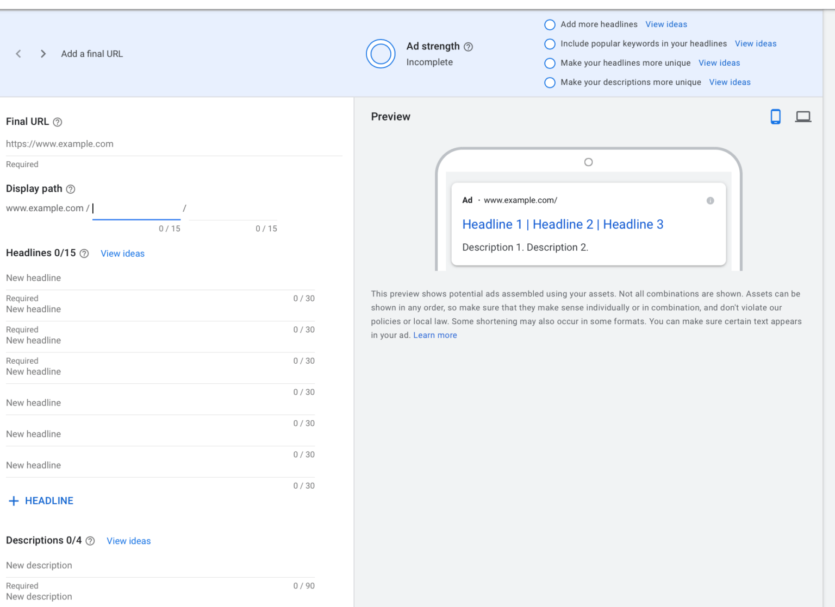The image size is (835, 607).
Task: Click the ad info icon in preview
Action: click(710, 200)
